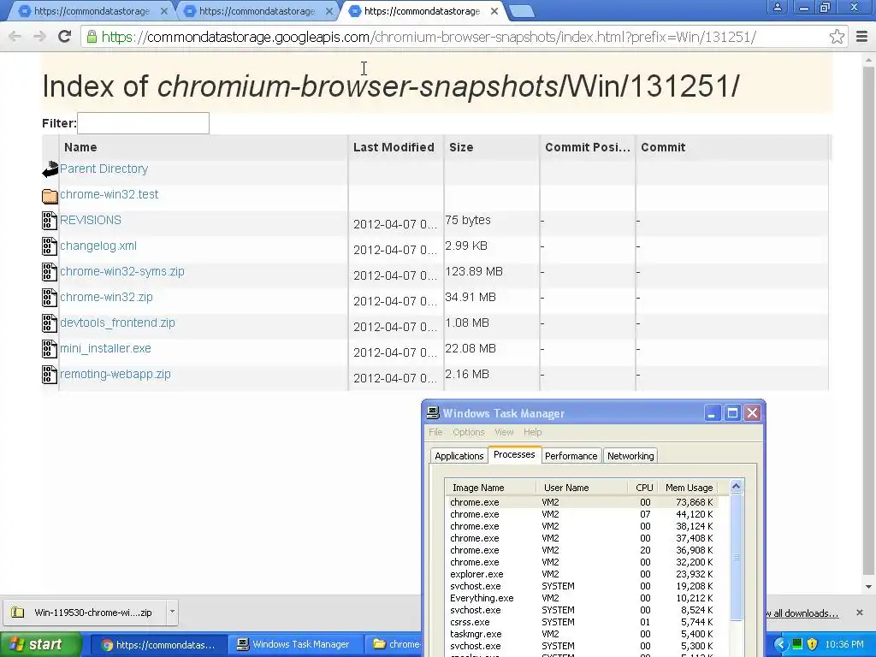Download remoting-webapp.zip link
876x657 pixels.
[115, 375]
